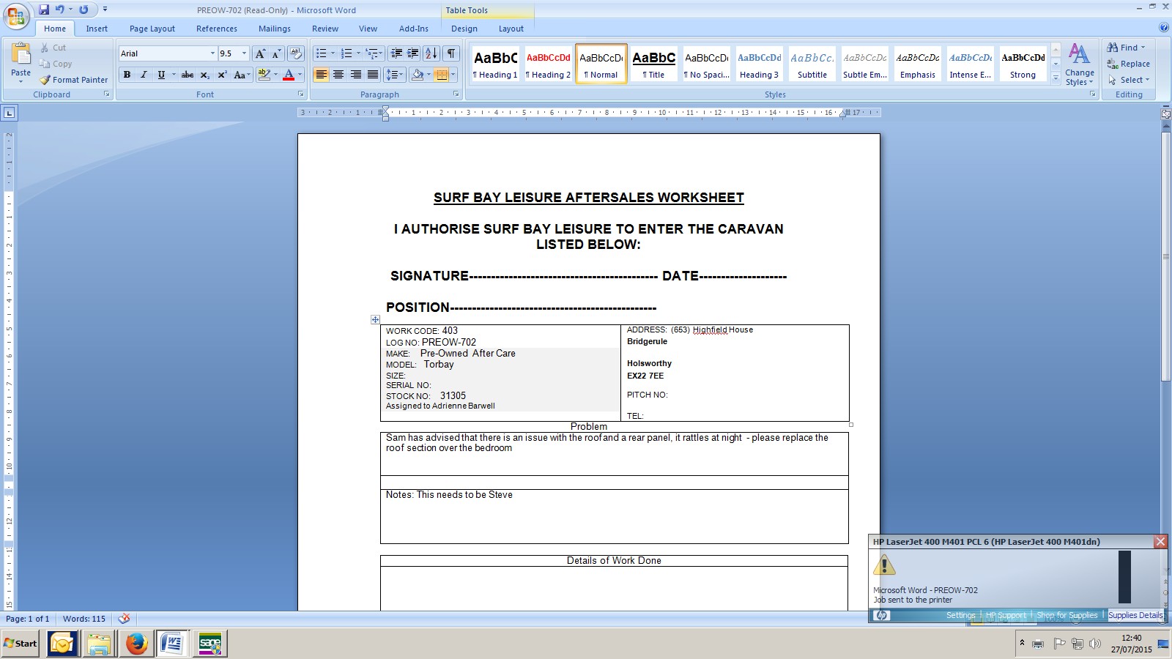
Task: Click the Sort A-Z icon
Action: click(431, 53)
